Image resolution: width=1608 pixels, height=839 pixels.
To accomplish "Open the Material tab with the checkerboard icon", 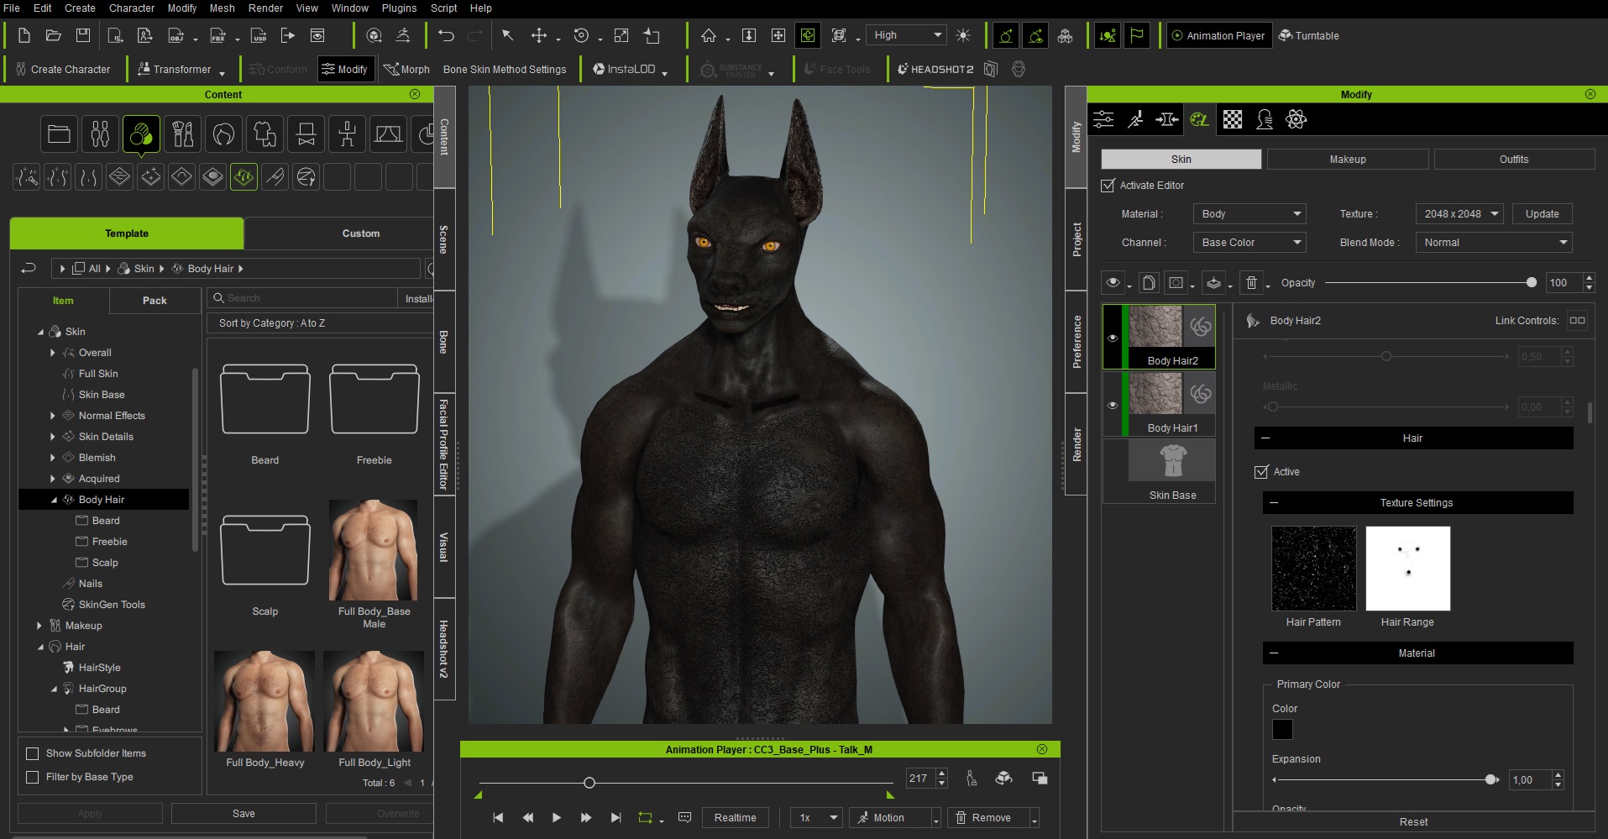I will pyautogui.click(x=1232, y=119).
